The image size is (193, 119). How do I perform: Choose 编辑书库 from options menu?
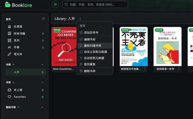coord(95,39)
